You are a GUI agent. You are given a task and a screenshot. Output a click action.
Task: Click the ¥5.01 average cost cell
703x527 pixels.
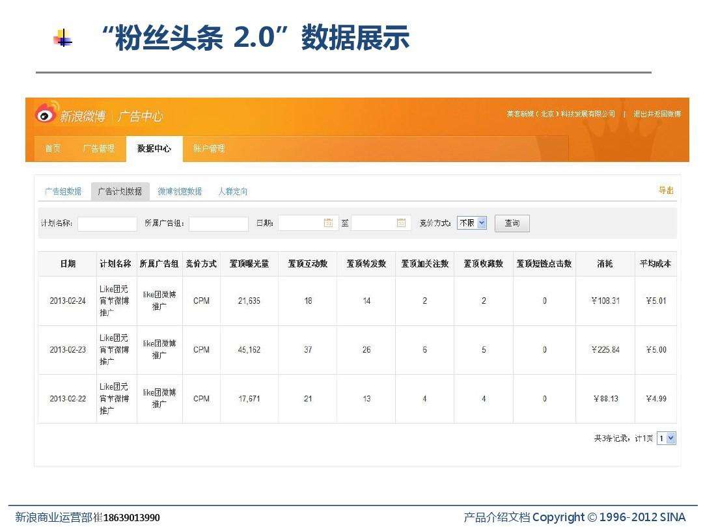(x=656, y=301)
